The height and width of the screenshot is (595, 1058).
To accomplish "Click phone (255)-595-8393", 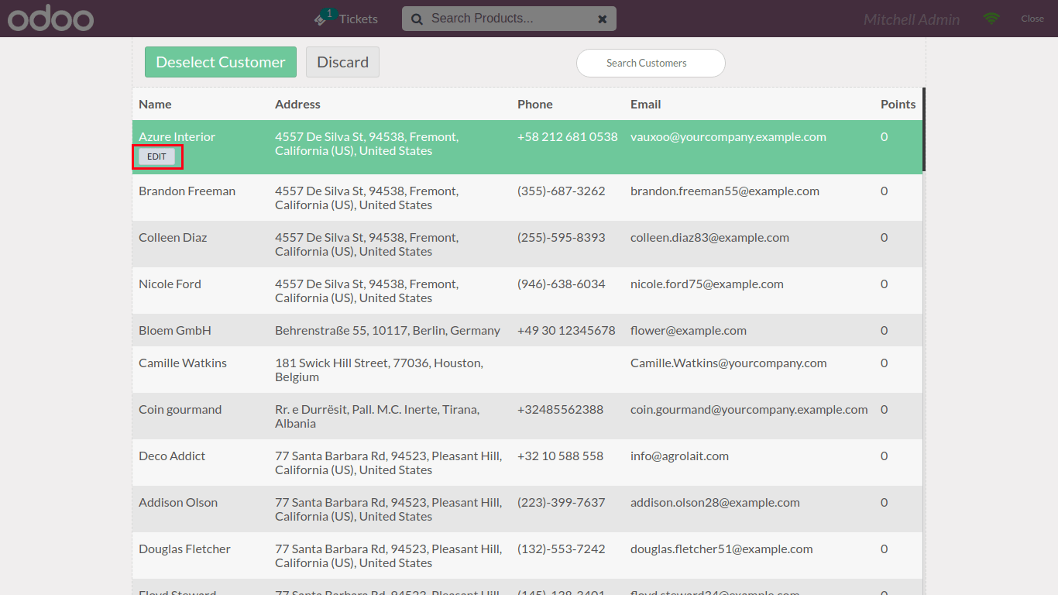I will click(x=562, y=237).
